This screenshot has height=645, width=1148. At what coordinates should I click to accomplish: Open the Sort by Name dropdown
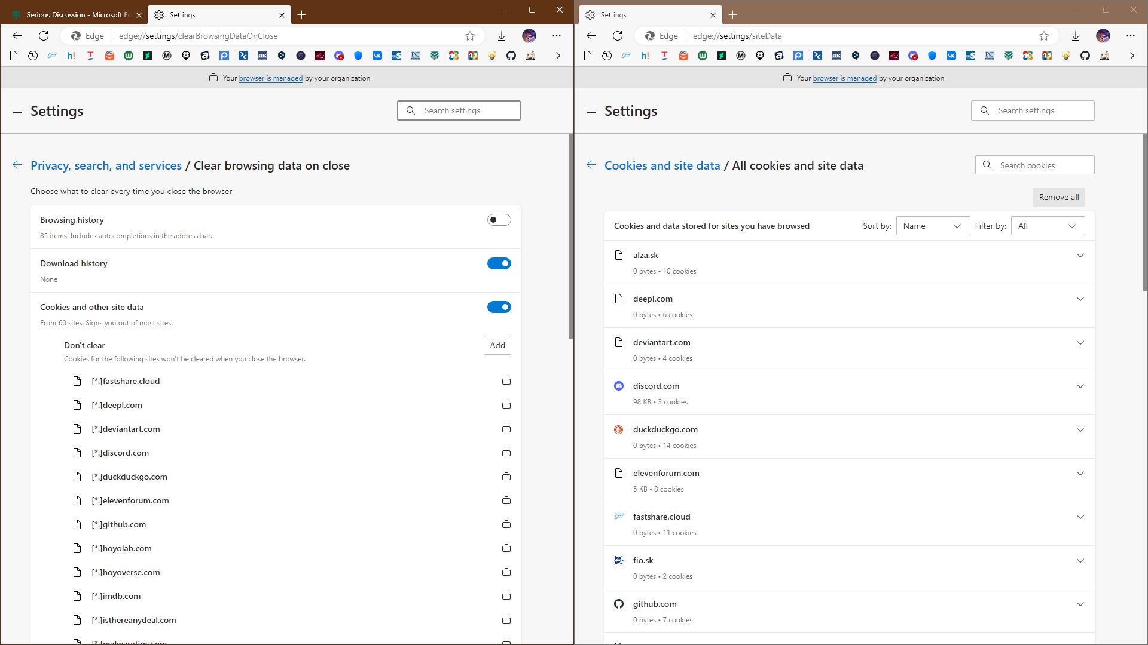[932, 226]
